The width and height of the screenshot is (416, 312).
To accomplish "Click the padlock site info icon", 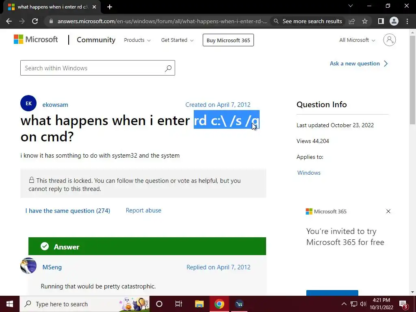I will [x=51, y=21].
